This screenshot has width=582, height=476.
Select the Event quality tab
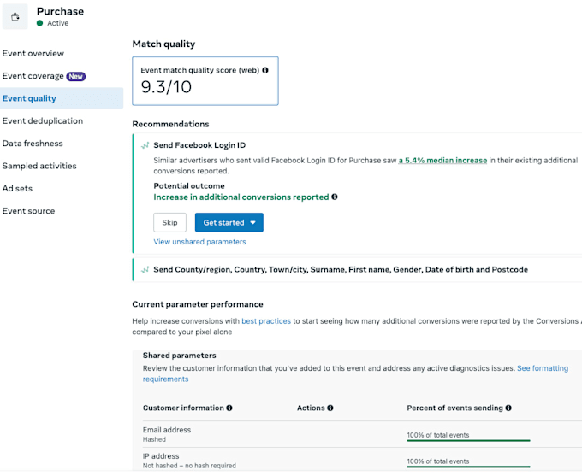62,98
